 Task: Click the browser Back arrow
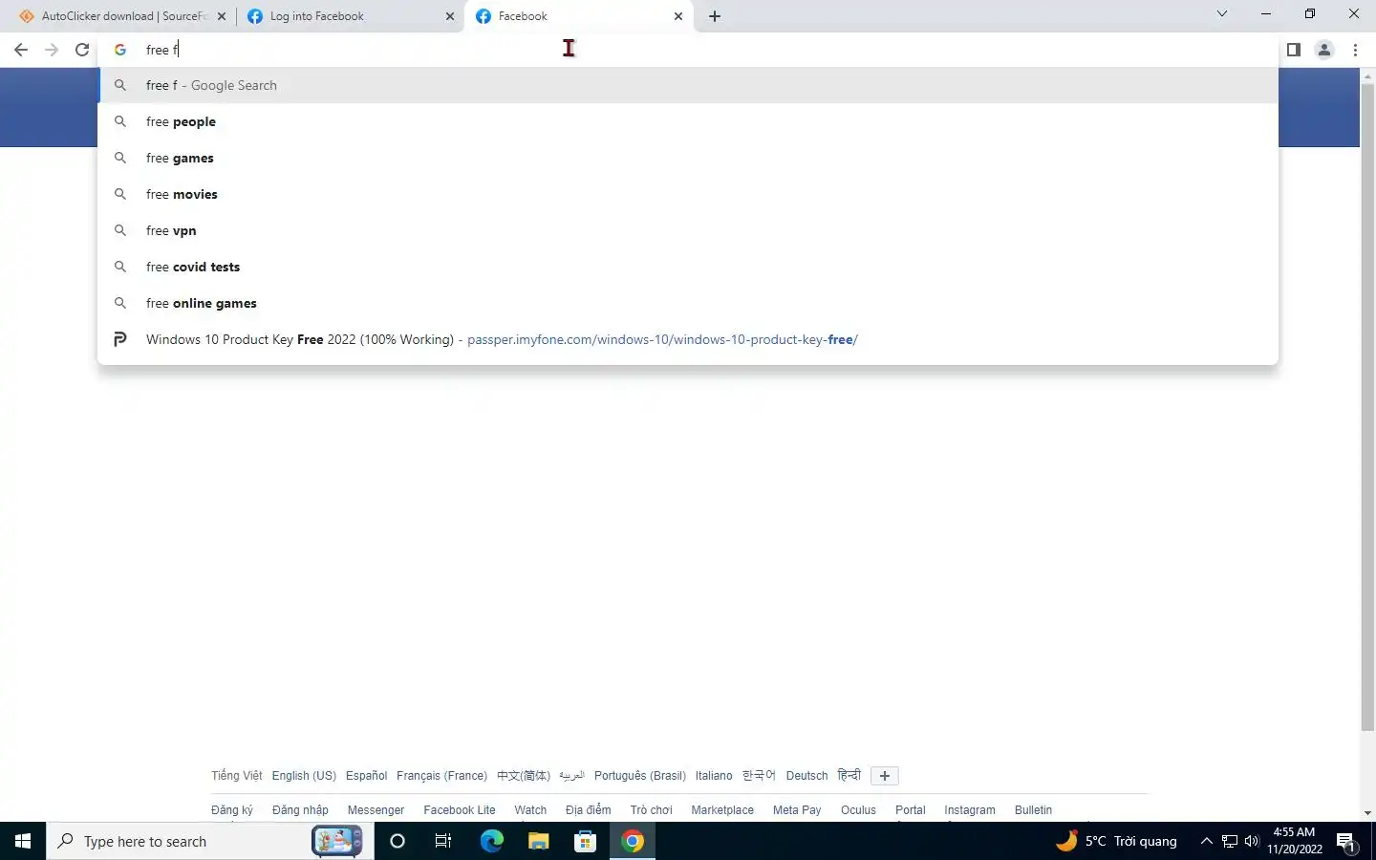coord(21,50)
